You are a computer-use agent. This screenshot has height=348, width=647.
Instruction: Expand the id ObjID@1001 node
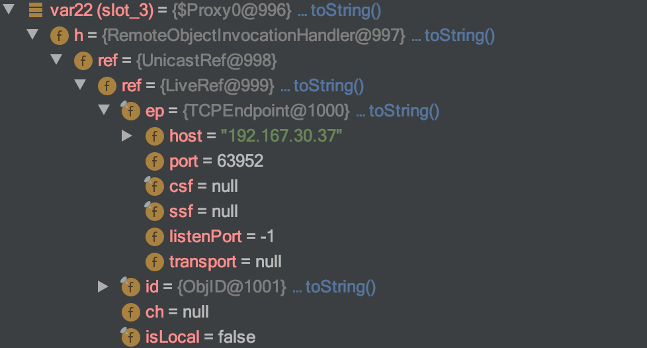point(103,286)
